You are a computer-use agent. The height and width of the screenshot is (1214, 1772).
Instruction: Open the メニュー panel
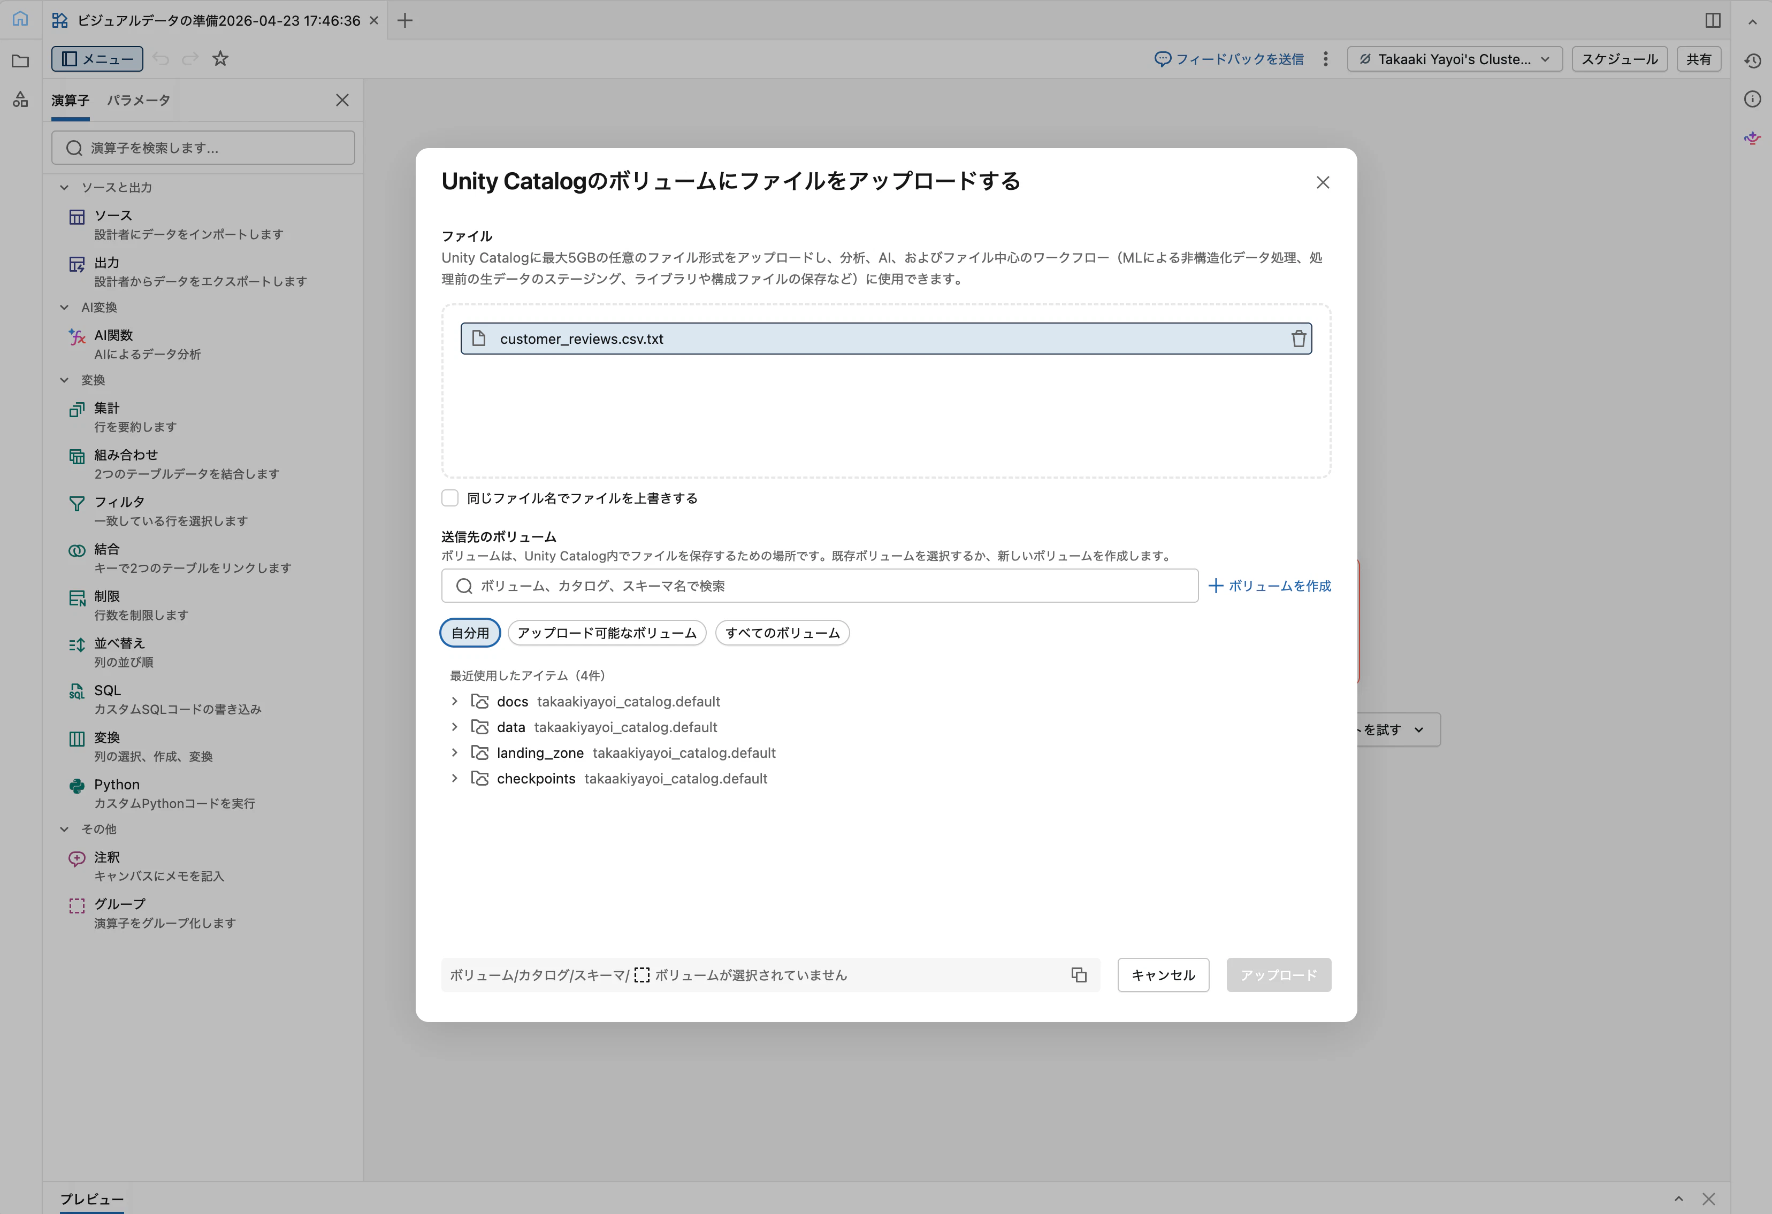pos(97,59)
